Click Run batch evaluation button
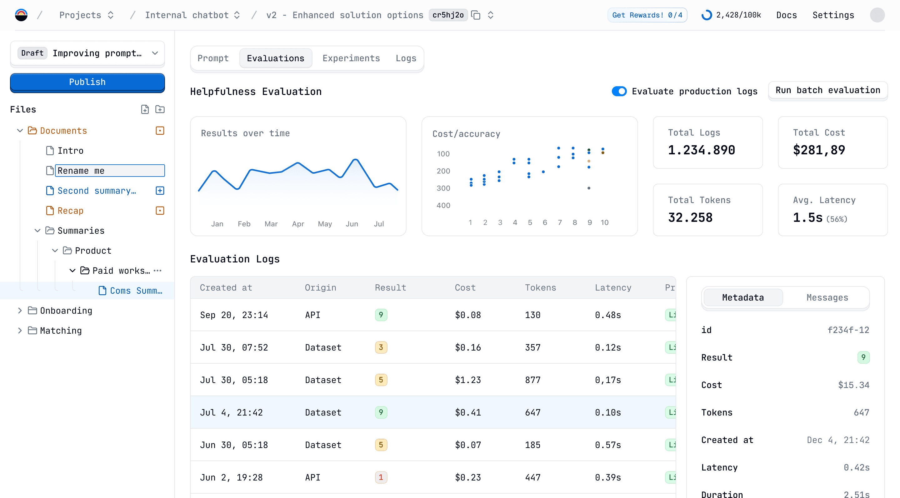This screenshot has width=900, height=498. tap(828, 90)
